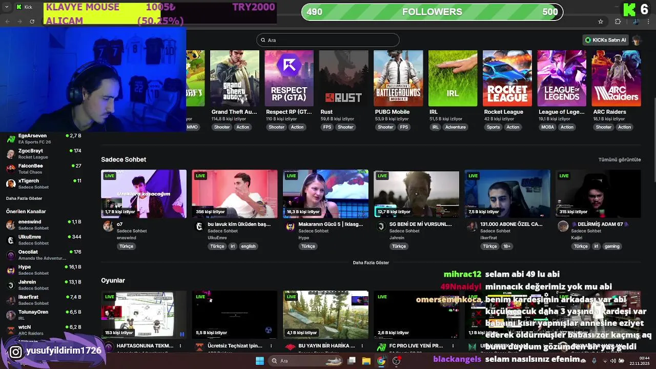
Task: Open EgeArseven channel avatar in sidebar
Action: [x=10, y=139]
